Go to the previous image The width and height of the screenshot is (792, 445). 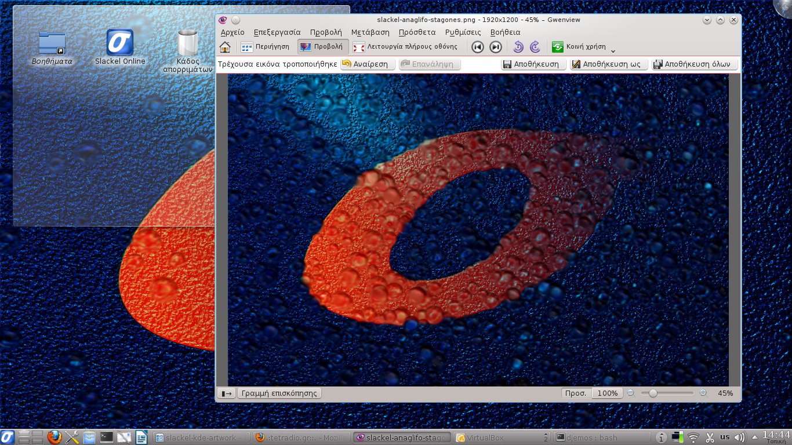(478, 47)
